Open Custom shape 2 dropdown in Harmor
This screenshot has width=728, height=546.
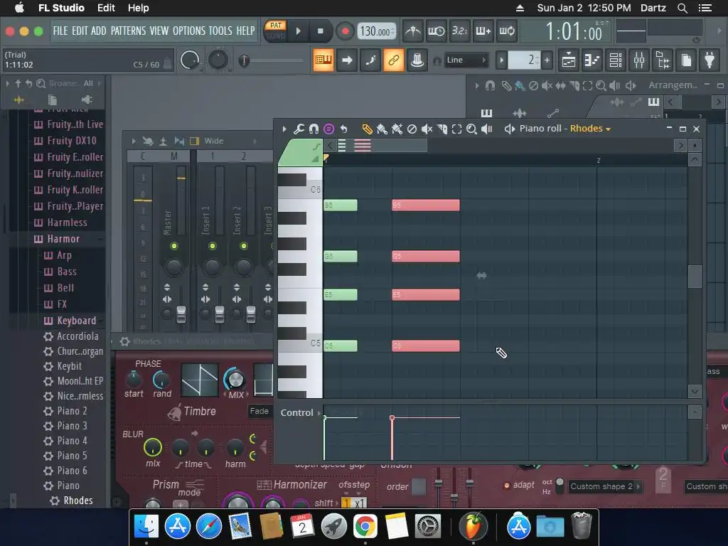coord(605,486)
